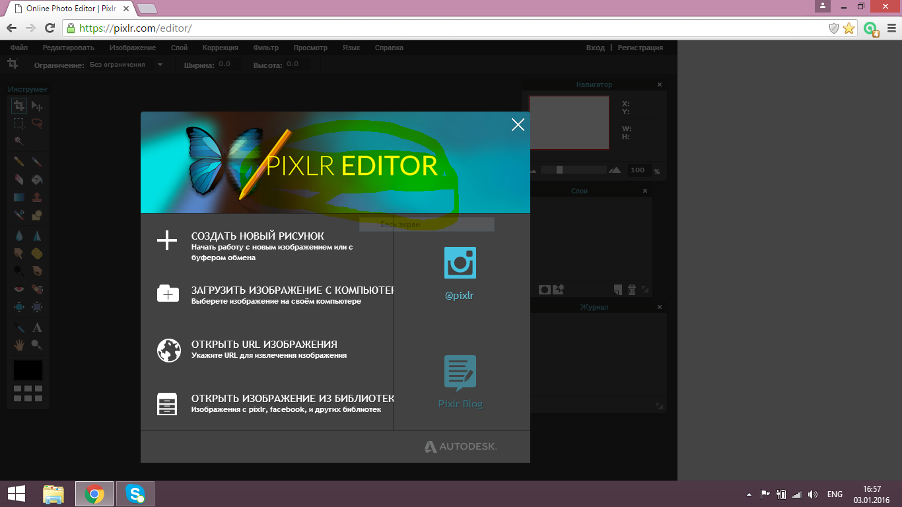The height and width of the screenshot is (507, 902).
Task: Select the Move tool
Action: click(37, 106)
